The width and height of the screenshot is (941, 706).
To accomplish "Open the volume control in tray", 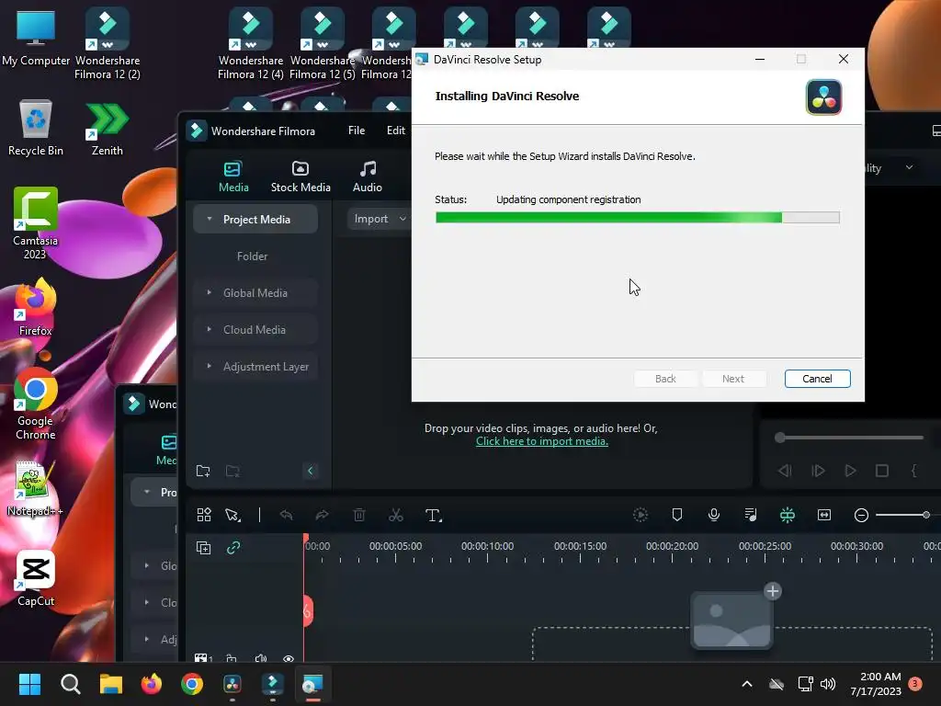I will (x=828, y=684).
